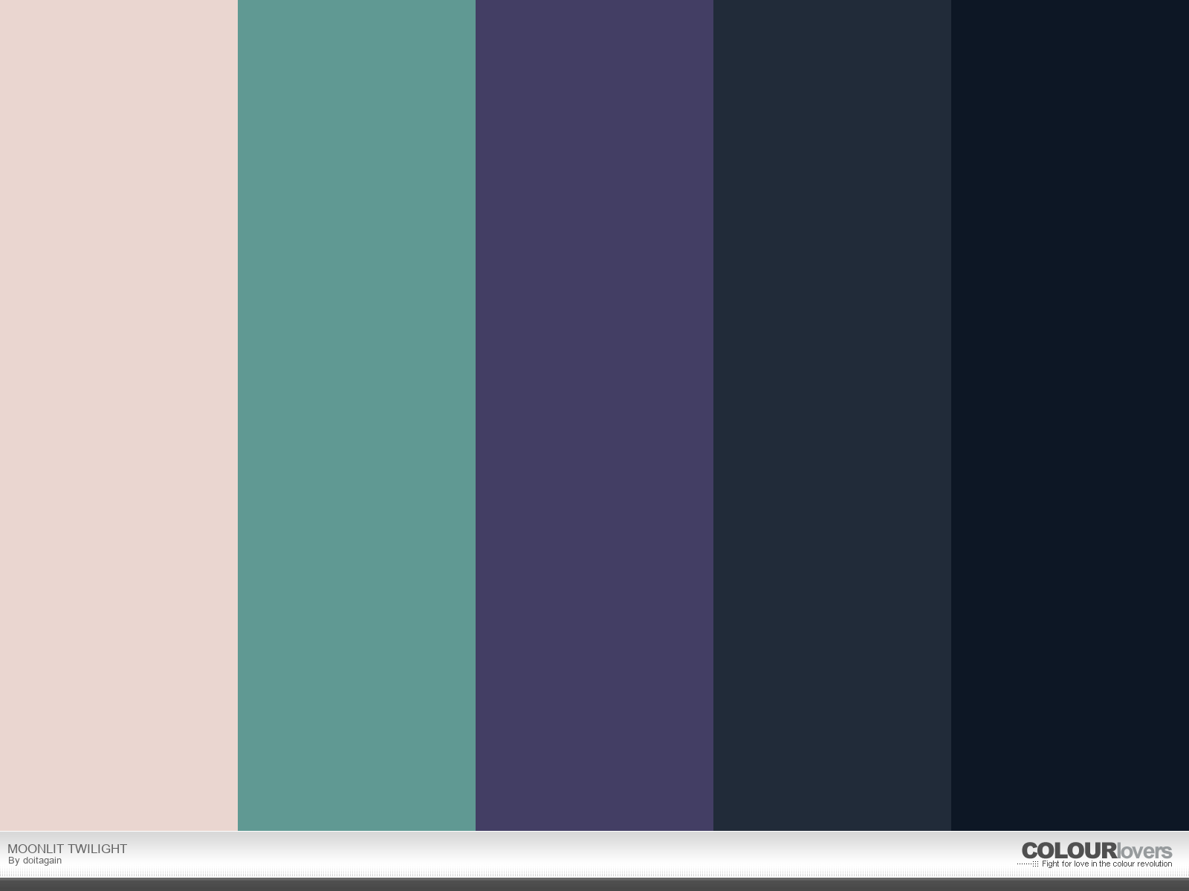Click the tagline 'Fight for love in the colour revolution'
1189x891 pixels.
pyautogui.click(x=1107, y=864)
